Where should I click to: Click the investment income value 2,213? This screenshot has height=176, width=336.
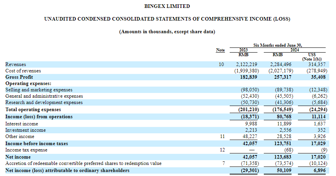click(251, 130)
